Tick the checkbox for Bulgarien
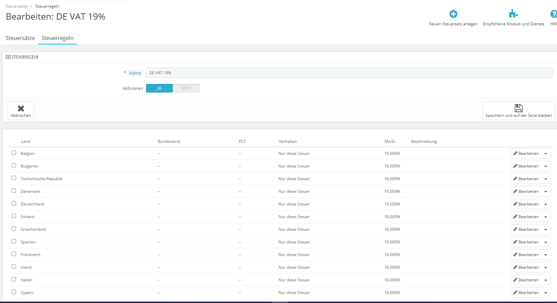This screenshot has width=557, height=303. click(14, 165)
